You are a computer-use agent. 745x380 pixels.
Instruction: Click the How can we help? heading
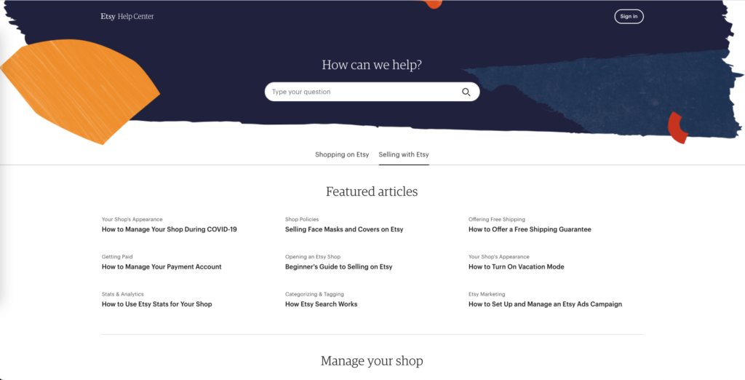click(x=372, y=65)
